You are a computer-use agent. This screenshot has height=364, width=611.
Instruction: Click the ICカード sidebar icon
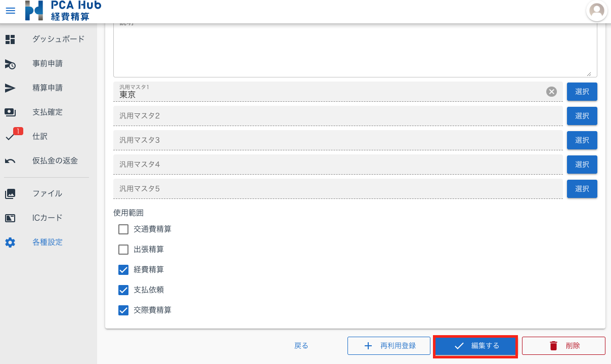coord(10,218)
